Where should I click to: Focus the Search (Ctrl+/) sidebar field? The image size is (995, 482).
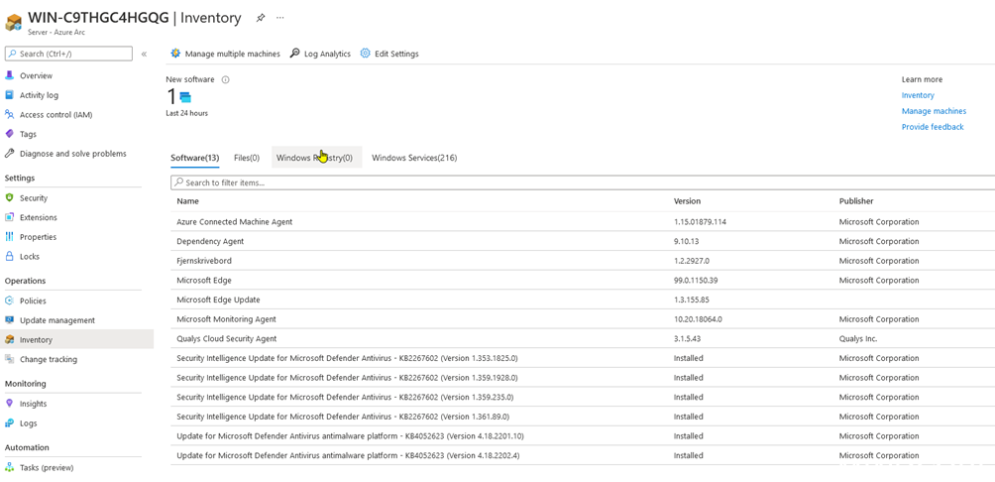(68, 54)
